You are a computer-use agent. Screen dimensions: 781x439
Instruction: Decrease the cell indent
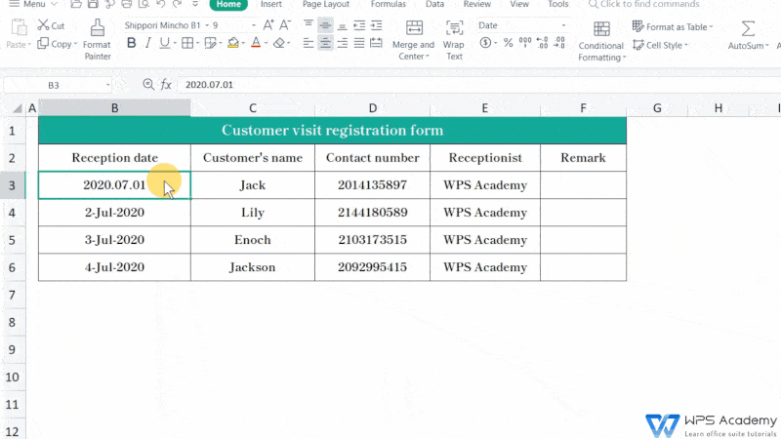[359, 25]
